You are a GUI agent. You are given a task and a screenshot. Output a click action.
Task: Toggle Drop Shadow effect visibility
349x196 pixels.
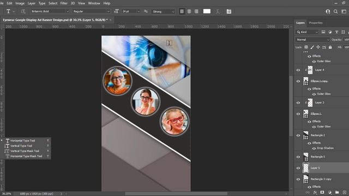[314, 149]
